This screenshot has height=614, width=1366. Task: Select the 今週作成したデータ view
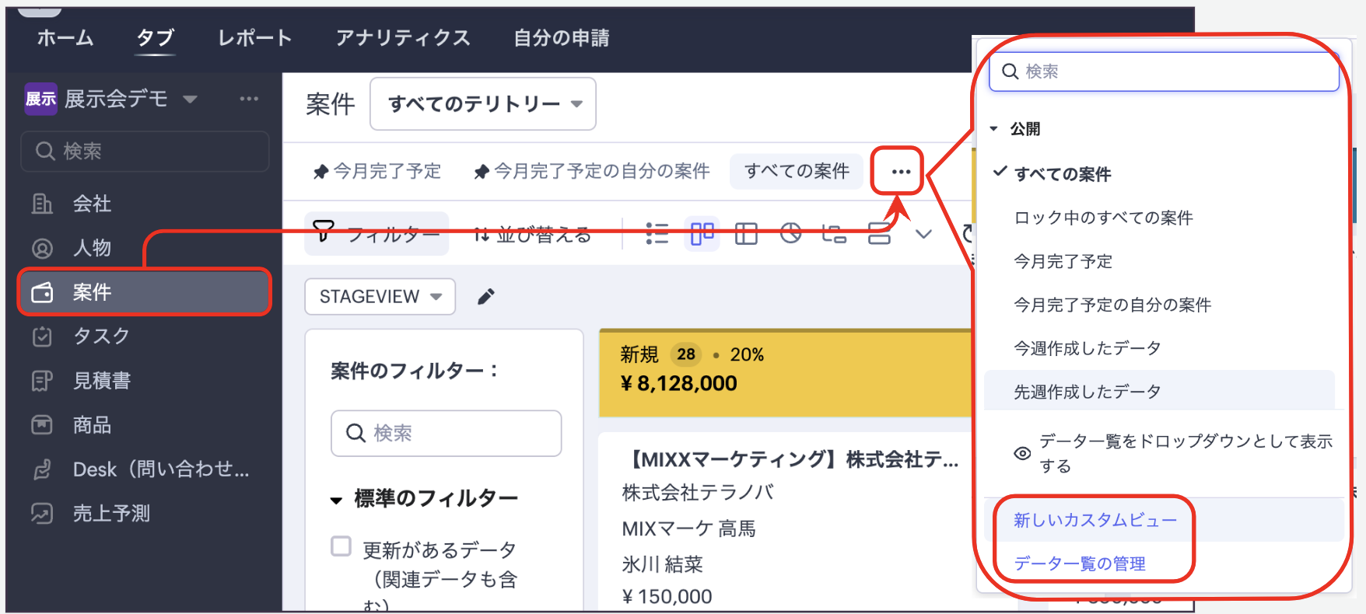[1088, 348]
